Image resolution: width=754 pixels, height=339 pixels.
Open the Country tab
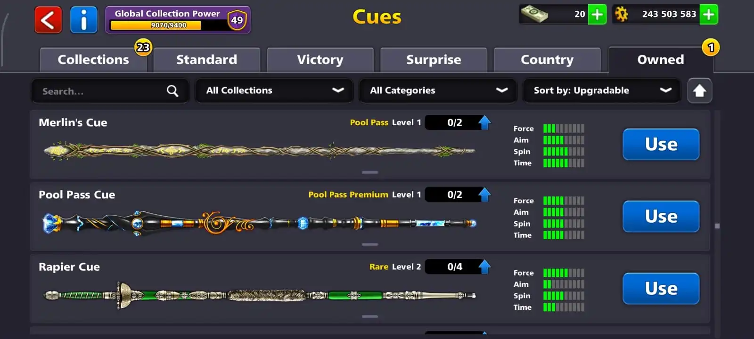click(x=547, y=60)
